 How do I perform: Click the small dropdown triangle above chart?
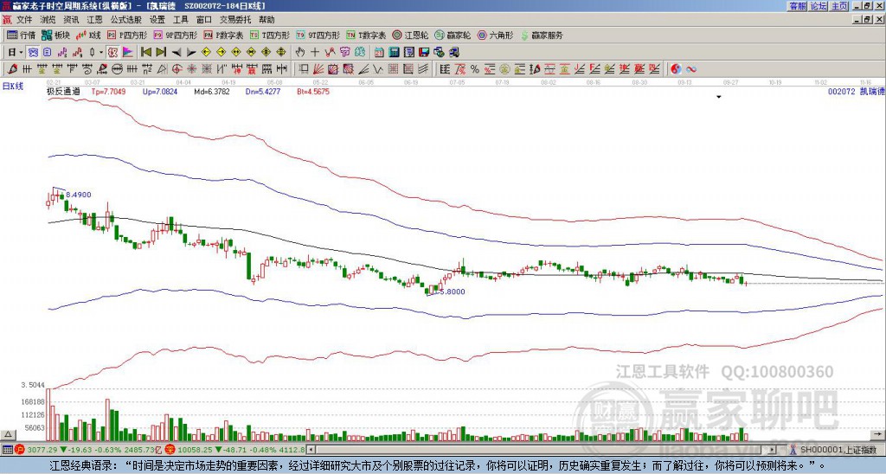[x=719, y=97]
